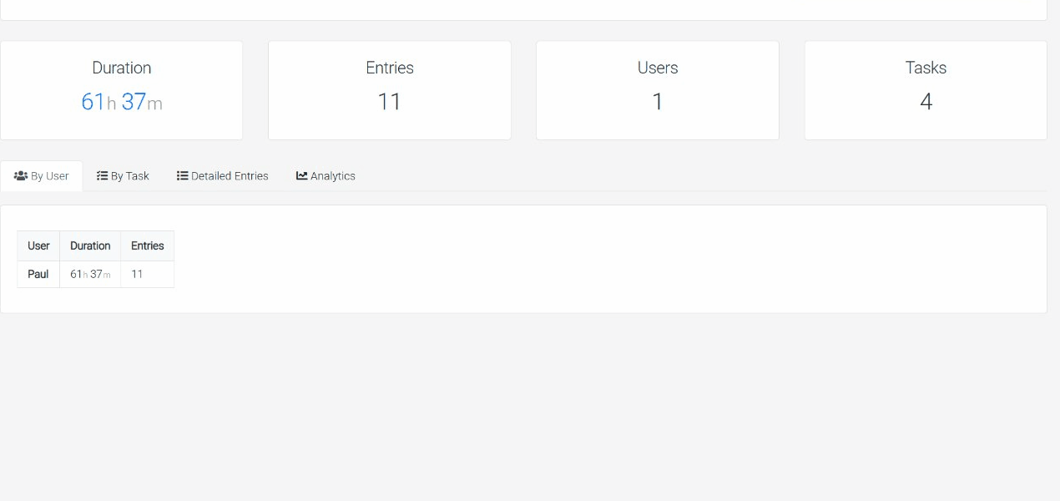Click the Tasks summary card

click(925, 89)
